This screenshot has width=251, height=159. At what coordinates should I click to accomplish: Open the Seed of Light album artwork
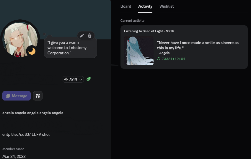[x=139, y=51]
